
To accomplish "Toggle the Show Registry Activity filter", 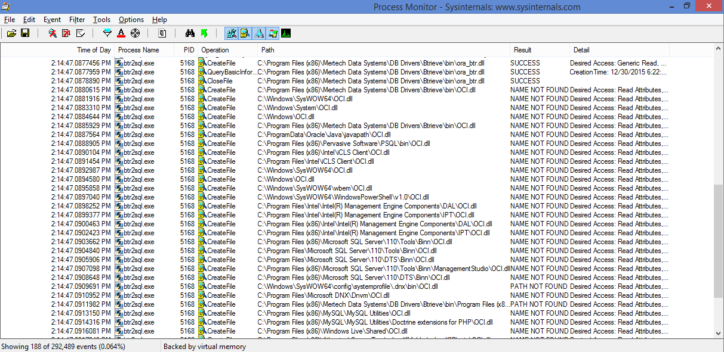I will tap(231, 33).
